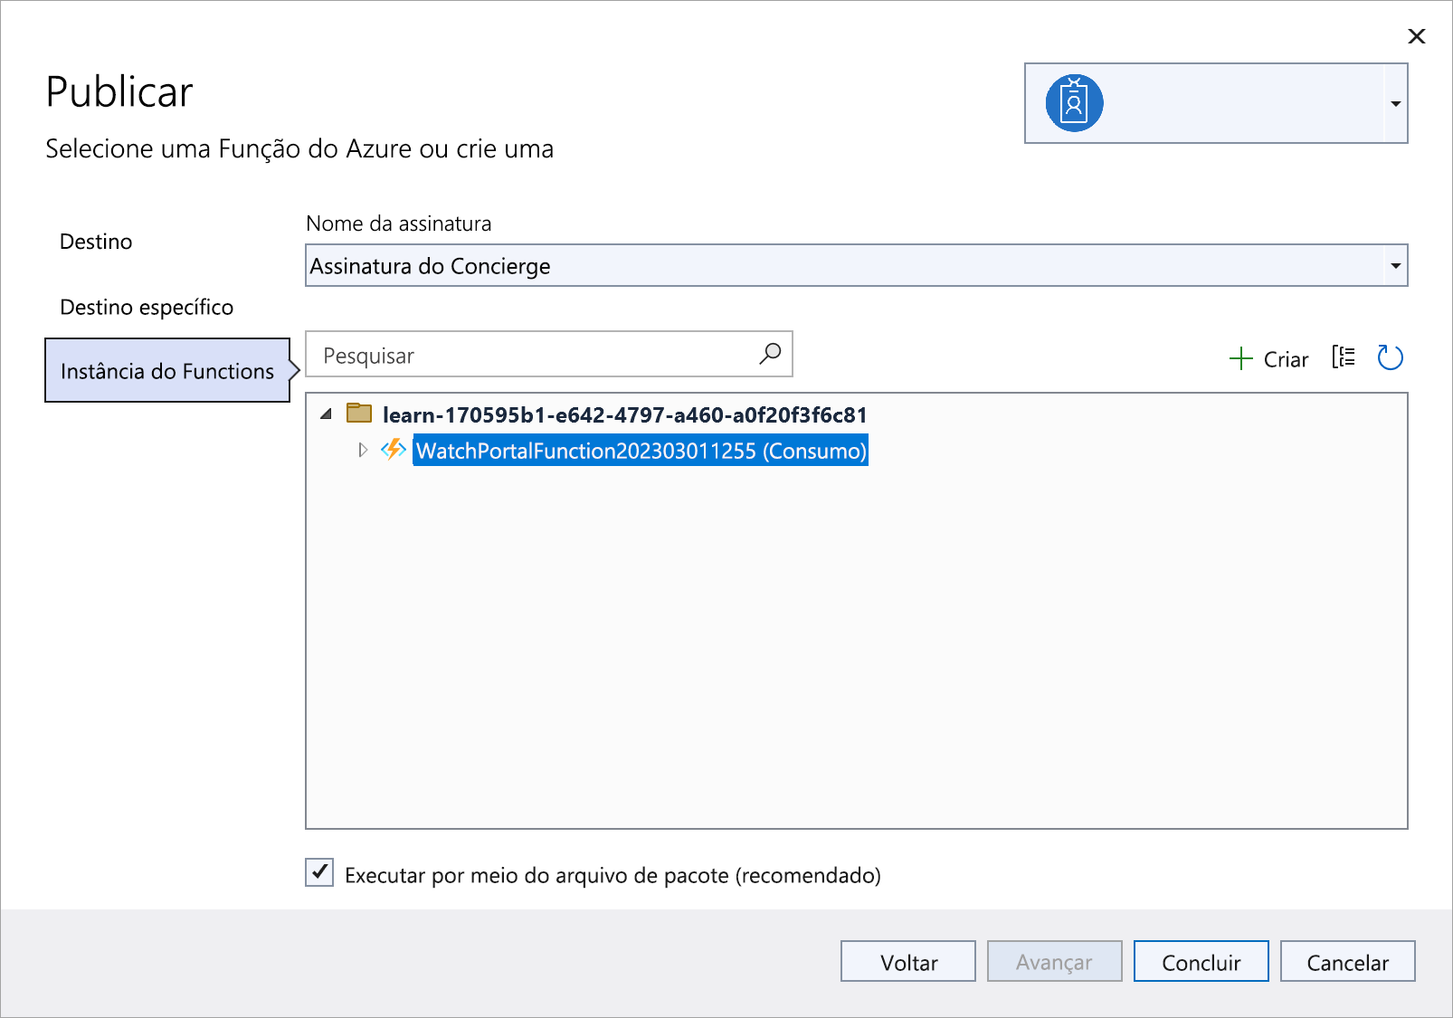Screen dimensions: 1453x1018
Task: Click the Azure Functions lightning icon
Action: 393,450
